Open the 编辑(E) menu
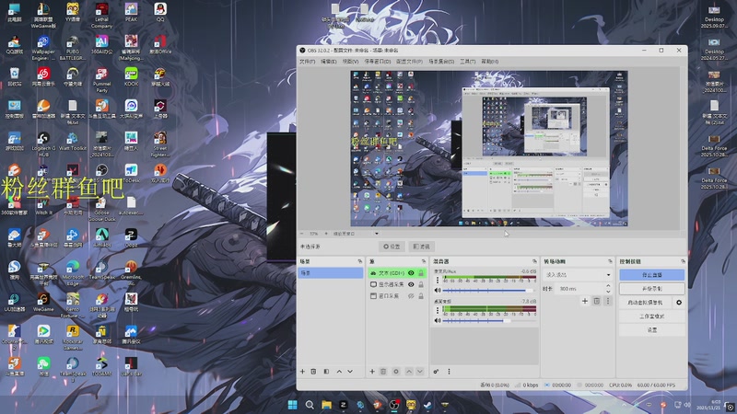Image resolution: width=737 pixels, height=414 pixels. 329,62
